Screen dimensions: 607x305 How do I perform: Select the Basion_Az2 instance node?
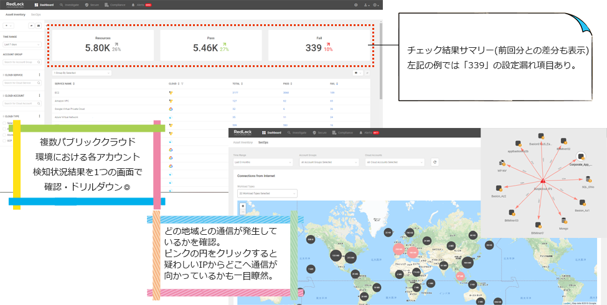pos(499,188)
